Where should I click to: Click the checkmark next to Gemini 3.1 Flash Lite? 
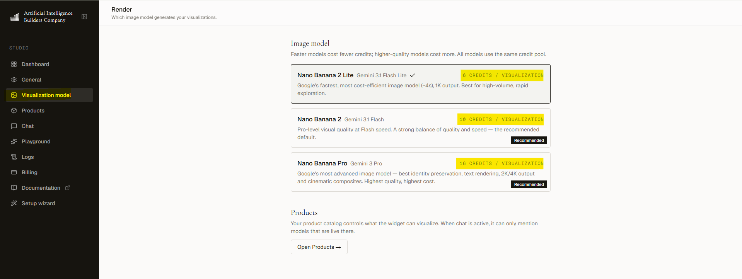point(413,75)
